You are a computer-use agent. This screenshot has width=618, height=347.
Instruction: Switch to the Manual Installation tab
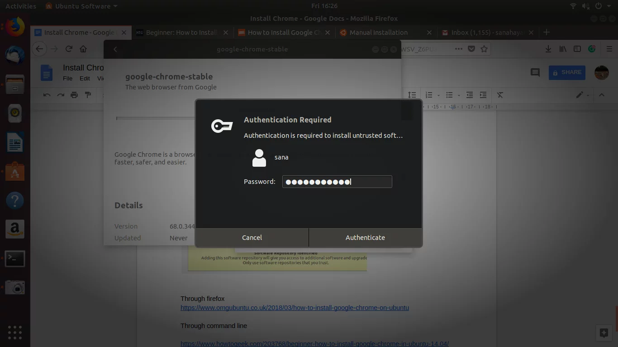coord(378,33)
